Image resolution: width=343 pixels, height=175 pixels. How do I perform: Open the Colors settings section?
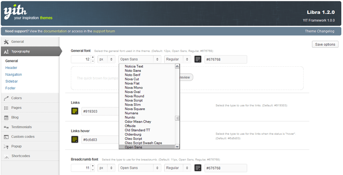[x=30, y=98]
